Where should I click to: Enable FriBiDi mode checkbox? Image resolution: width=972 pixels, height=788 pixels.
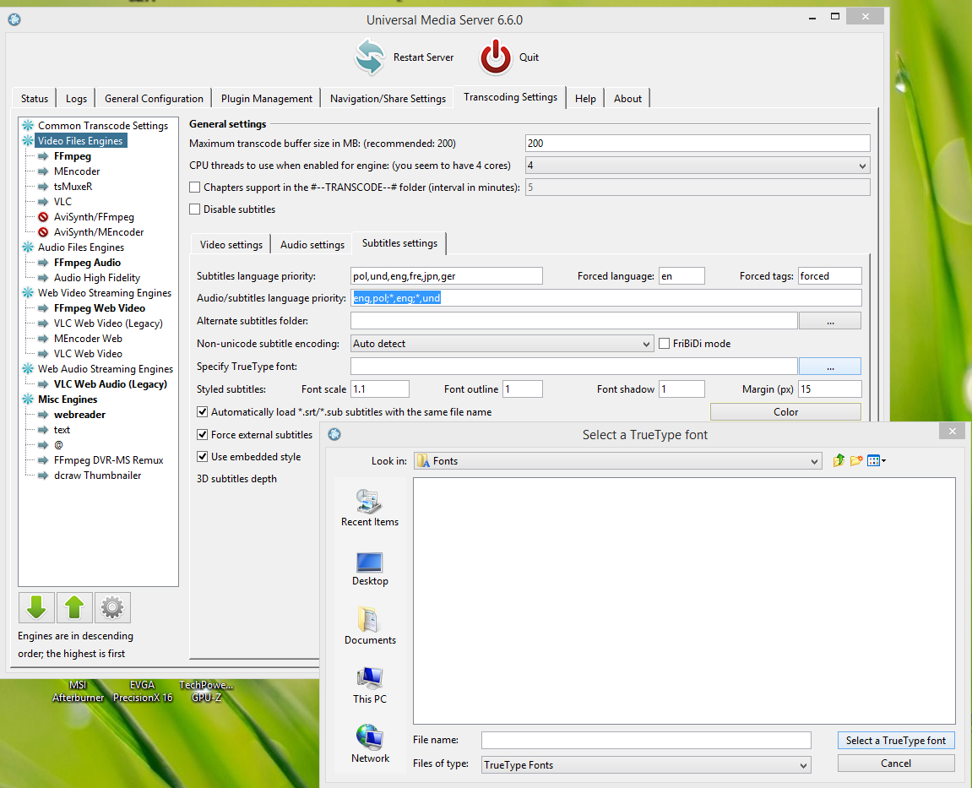664,344
